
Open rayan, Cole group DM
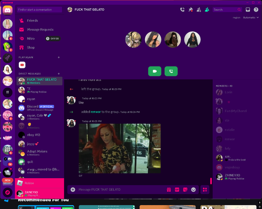click(x=39, y=117)
